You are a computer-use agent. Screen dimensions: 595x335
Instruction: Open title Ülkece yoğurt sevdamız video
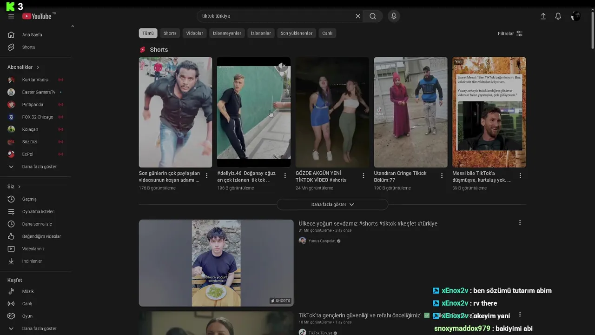368,224
